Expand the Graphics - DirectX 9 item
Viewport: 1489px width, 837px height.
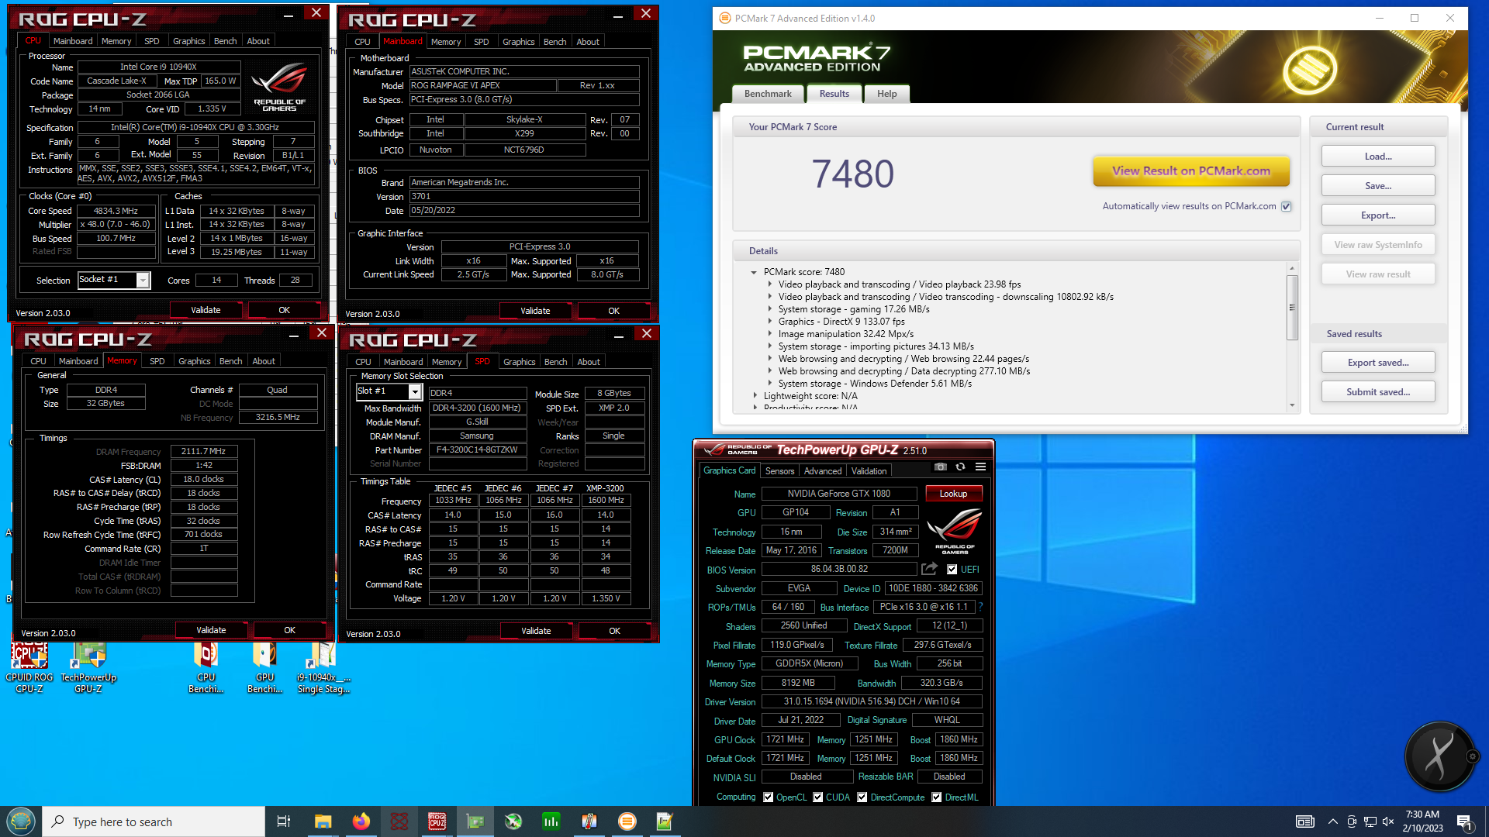click(x=770, y=322)
